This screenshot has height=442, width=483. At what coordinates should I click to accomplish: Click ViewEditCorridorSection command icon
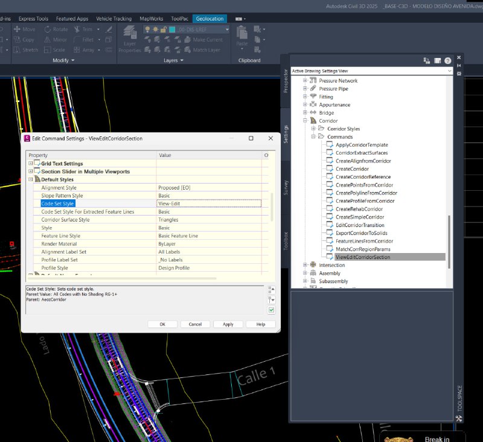tap(330, 257)
